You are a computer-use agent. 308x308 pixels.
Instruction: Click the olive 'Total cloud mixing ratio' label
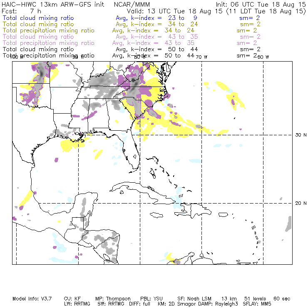[38, 24]
